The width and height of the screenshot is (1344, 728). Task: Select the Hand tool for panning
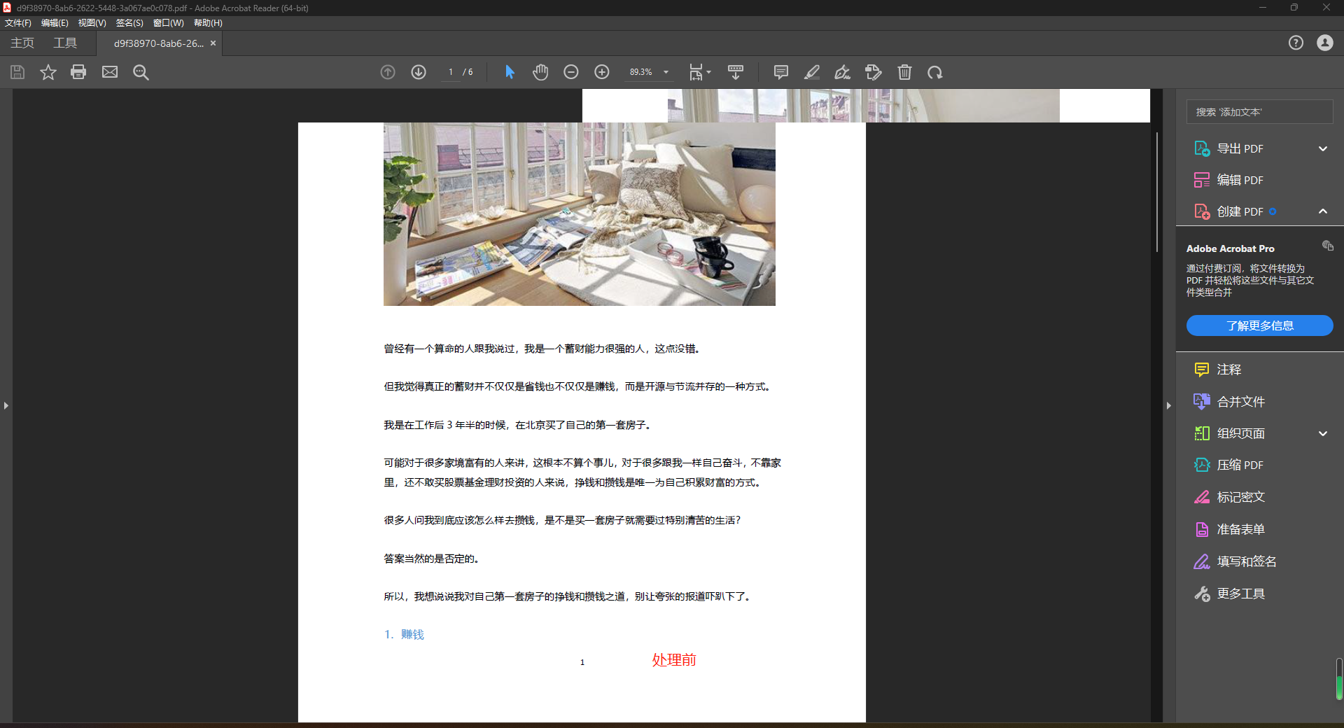tap(540, 72)
